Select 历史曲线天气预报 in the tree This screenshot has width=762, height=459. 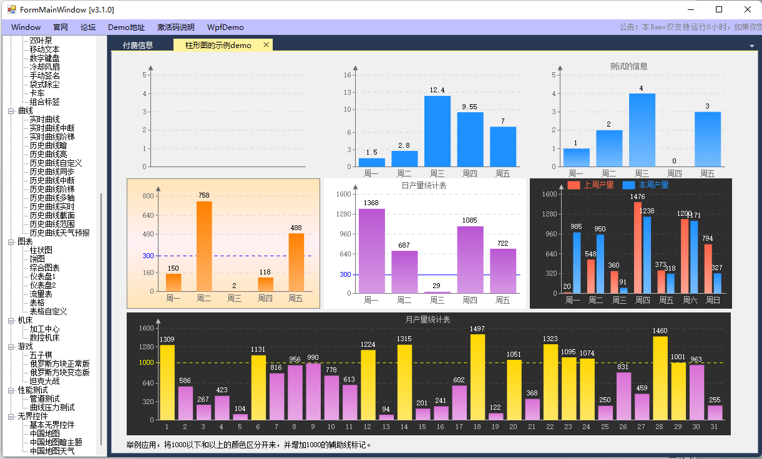59,233
